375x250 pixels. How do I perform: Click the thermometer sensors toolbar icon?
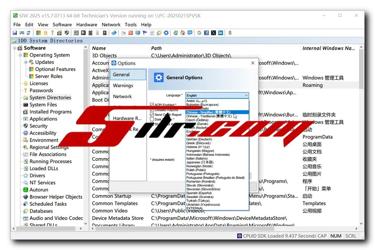[x=97, y=33]
